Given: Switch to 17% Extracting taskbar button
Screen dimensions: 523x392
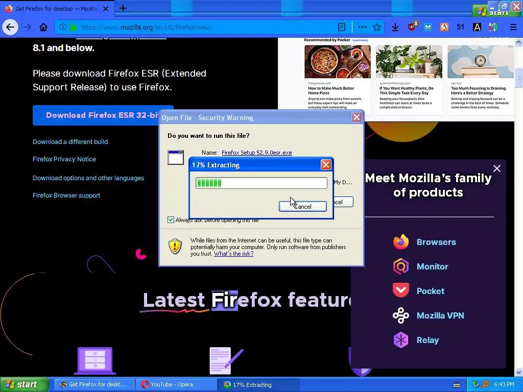Looking at the screenshot, I should [x=258, y=384].
